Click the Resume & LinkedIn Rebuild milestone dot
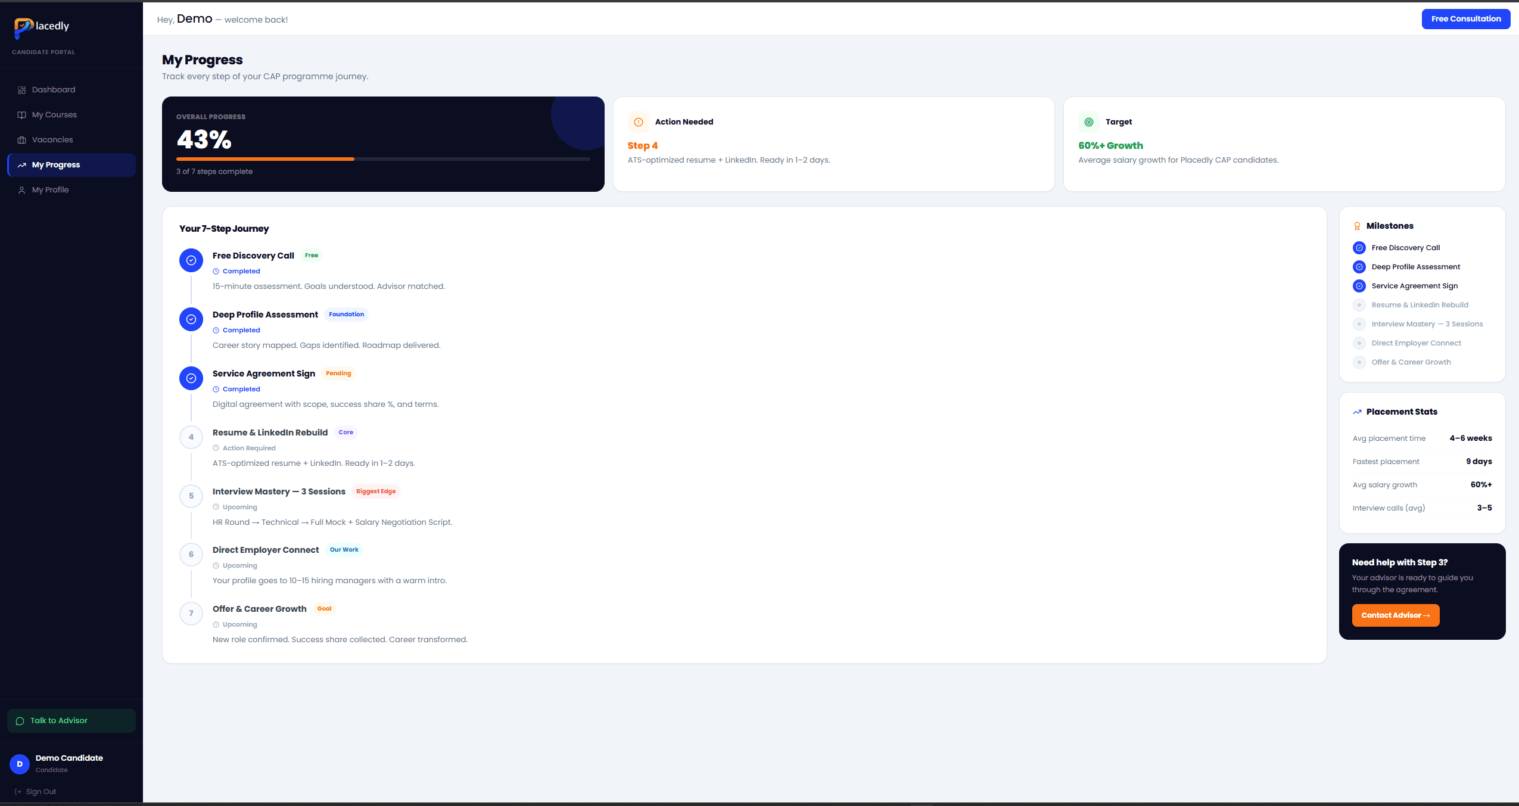Viewport: 1519px width, 806px height. pos(1359,305)
